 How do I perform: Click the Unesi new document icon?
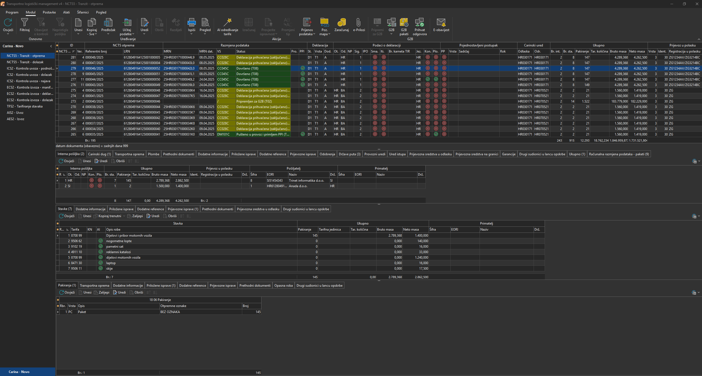point(78,22)
